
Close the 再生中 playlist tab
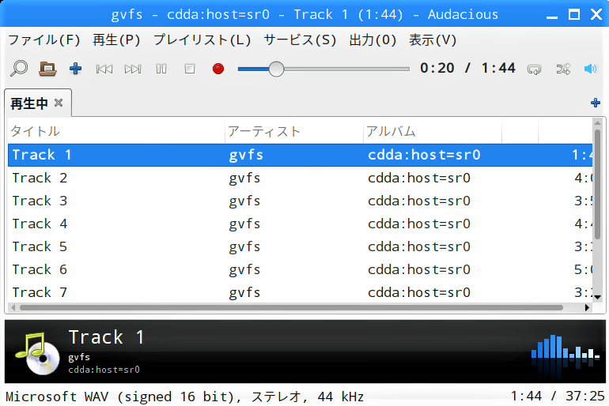(59, 103)
